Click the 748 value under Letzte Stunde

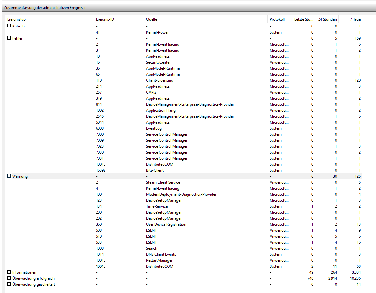[310, 278]
